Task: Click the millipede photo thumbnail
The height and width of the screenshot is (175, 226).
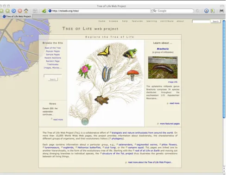Action: pos(163,68)
